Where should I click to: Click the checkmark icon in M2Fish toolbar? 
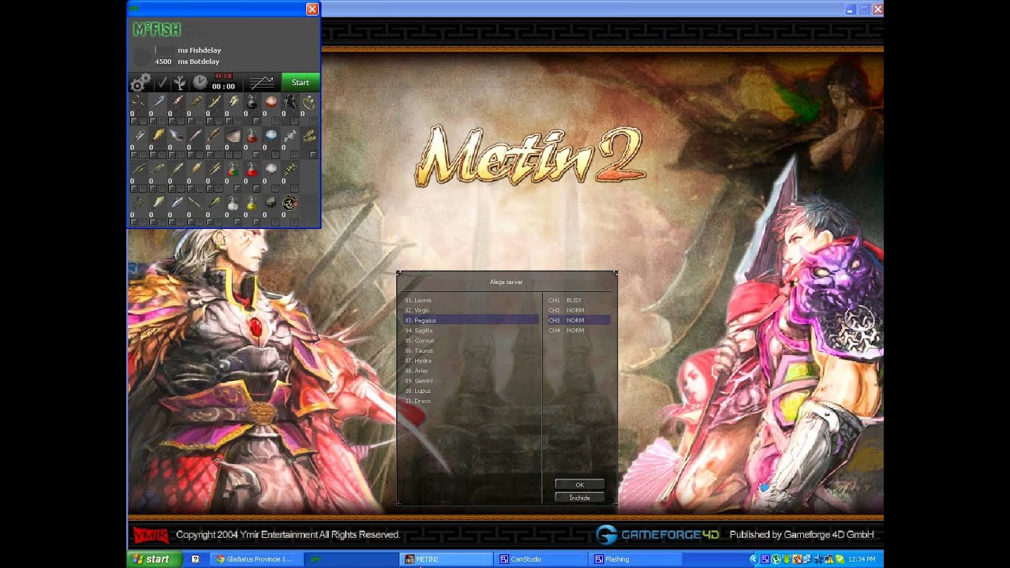[161, 82]
